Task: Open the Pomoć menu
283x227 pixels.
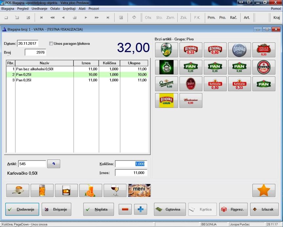Action: click(276, 9)
